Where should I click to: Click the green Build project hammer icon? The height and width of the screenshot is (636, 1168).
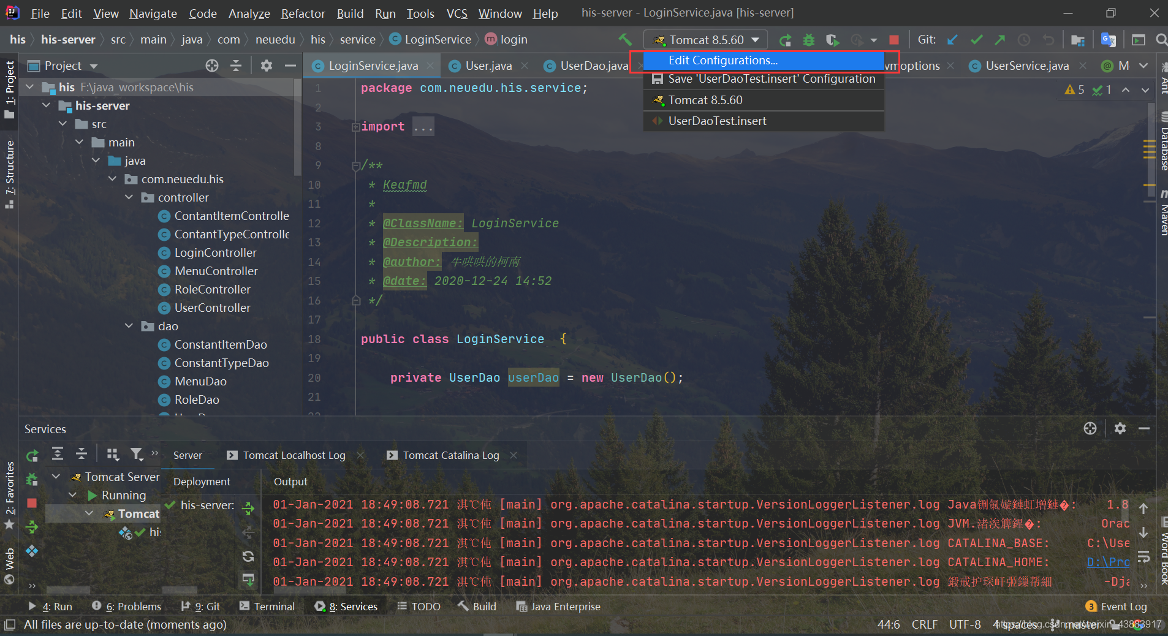[x=625, y=40]
